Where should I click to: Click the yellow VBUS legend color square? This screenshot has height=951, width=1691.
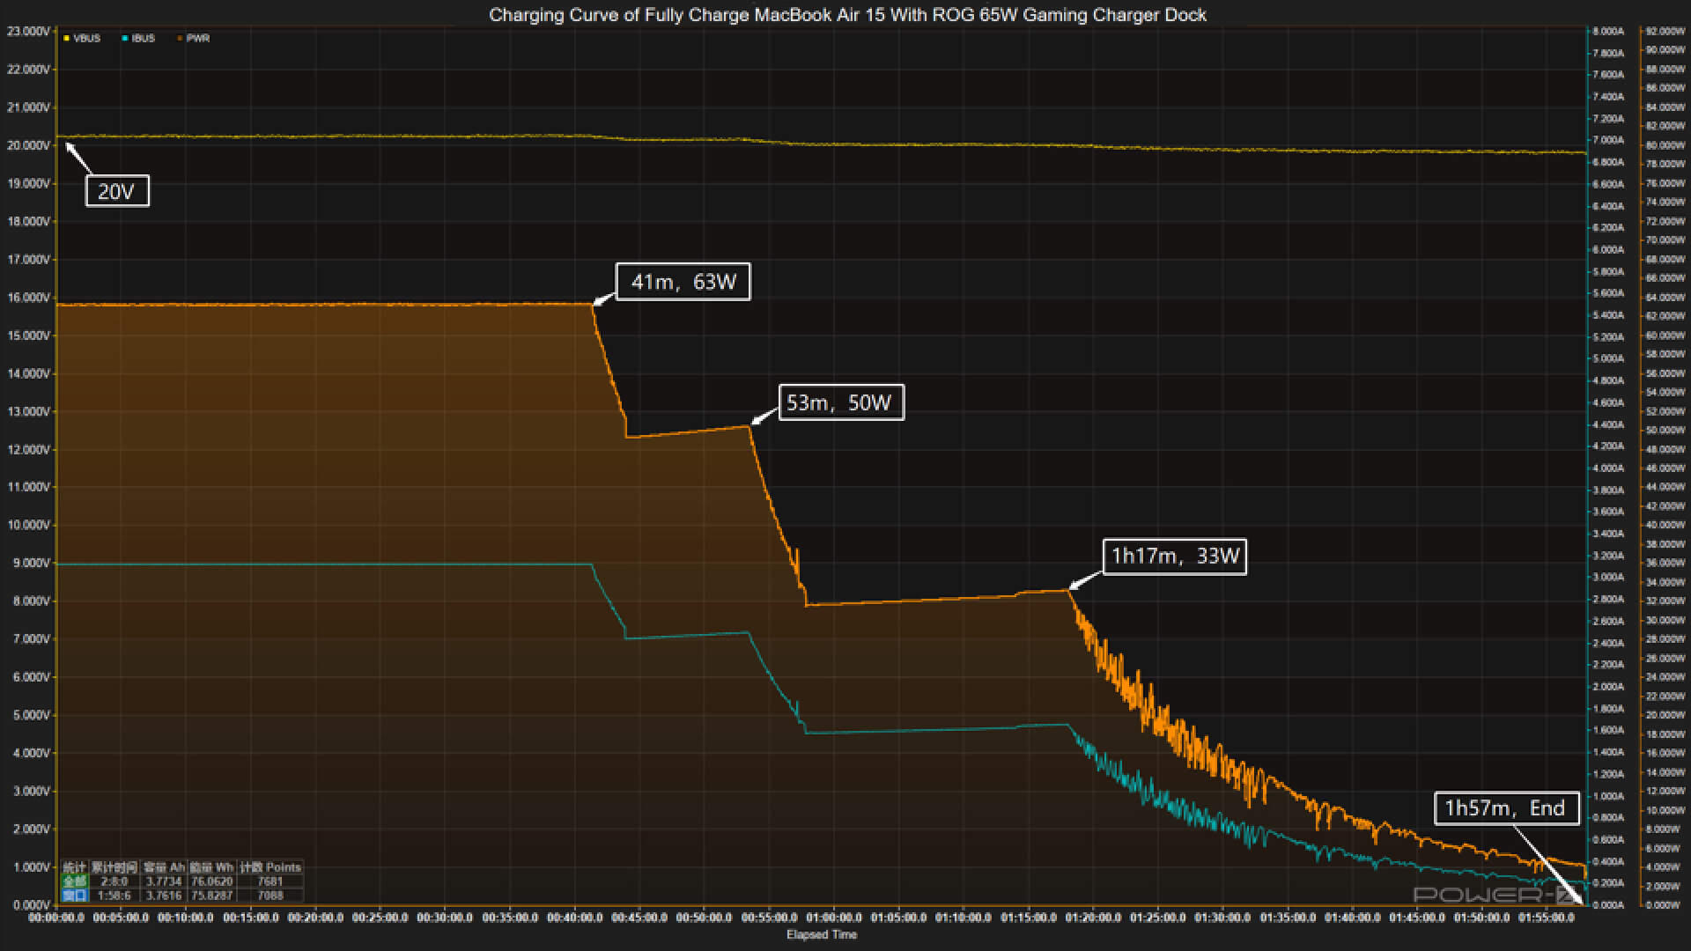(x=66, y=39)
